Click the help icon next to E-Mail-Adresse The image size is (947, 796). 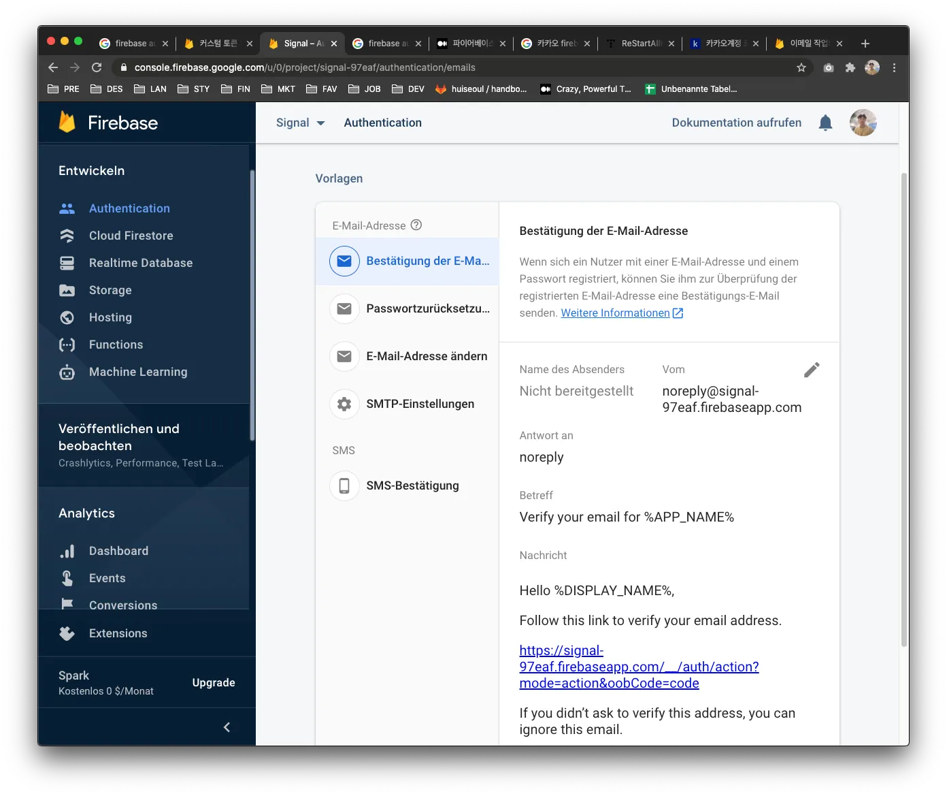coord(416,225)
